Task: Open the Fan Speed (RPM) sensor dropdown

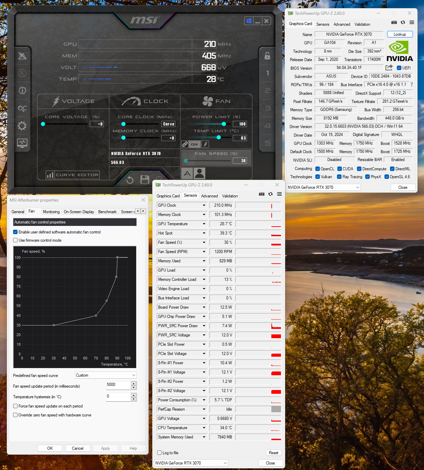Action: tap(204, 252)
